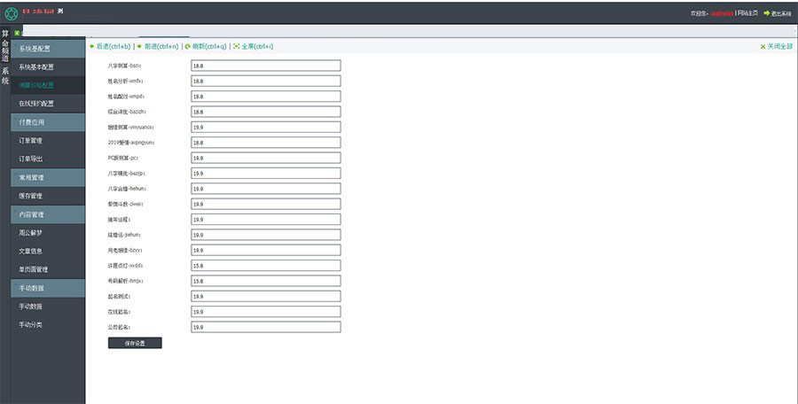Click the 刷新 refresh icon
The image size is (798, 404).
[x=187, y=46]
